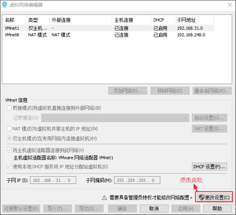This screenshot has width=236, height=215.
Task: Select the 仅主机模式 radio button
Action: (x=9, y=138)
